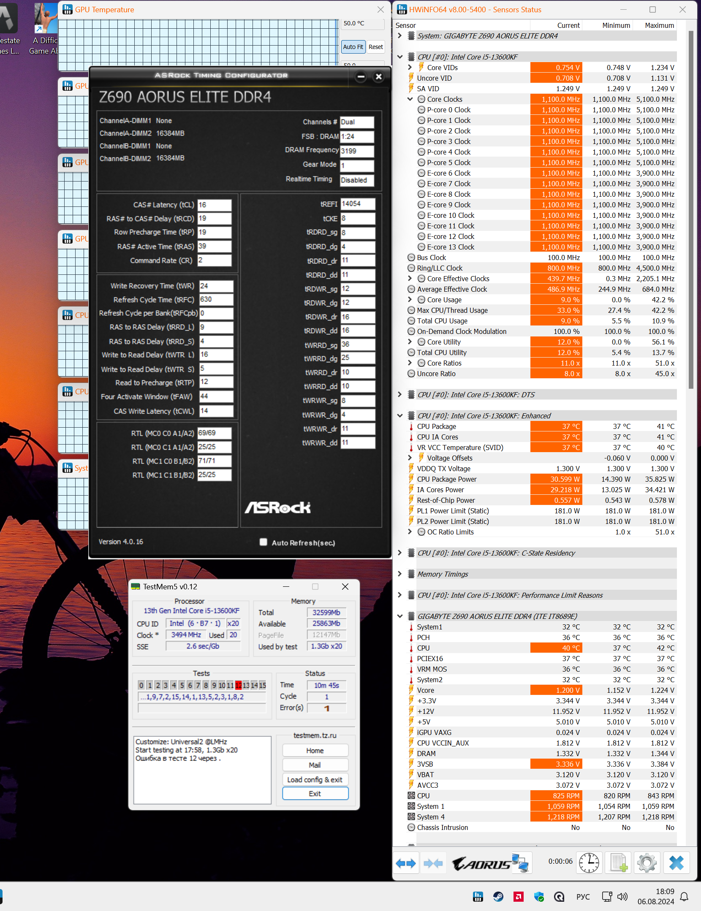Enable the Auto Refresh(sec) checkbox
Screen dimensions: 701x911
[264, 542]
